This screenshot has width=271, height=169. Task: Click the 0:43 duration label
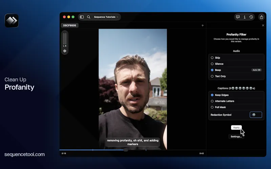pos(202,153)
